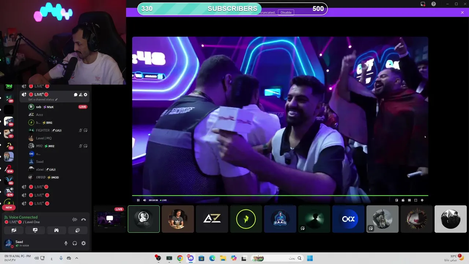Disconnect from voice call

tap(84, 220)
